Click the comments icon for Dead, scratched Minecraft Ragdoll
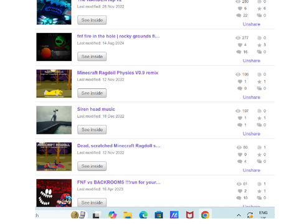The width and height of the screenshot is (299, 224). point(240,161)
